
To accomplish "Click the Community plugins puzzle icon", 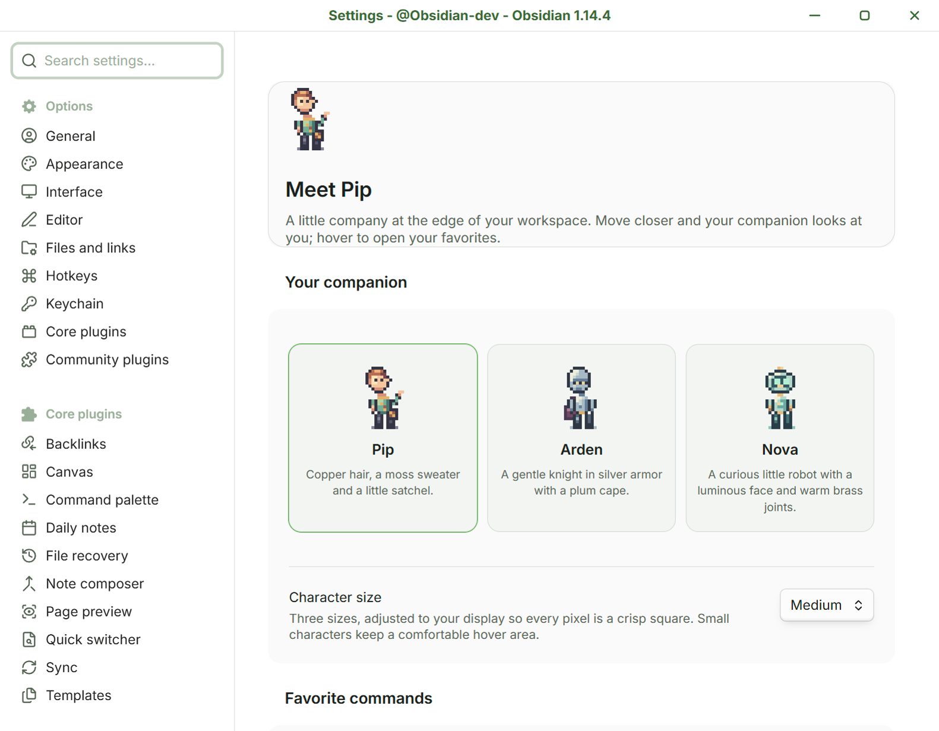I will [29, 359].
